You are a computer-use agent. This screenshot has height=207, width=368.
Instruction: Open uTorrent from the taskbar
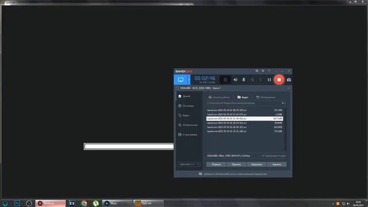point(95,204)
